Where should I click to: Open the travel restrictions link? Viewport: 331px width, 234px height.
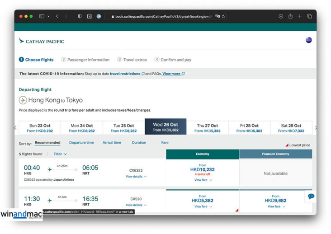pos(125,74)
